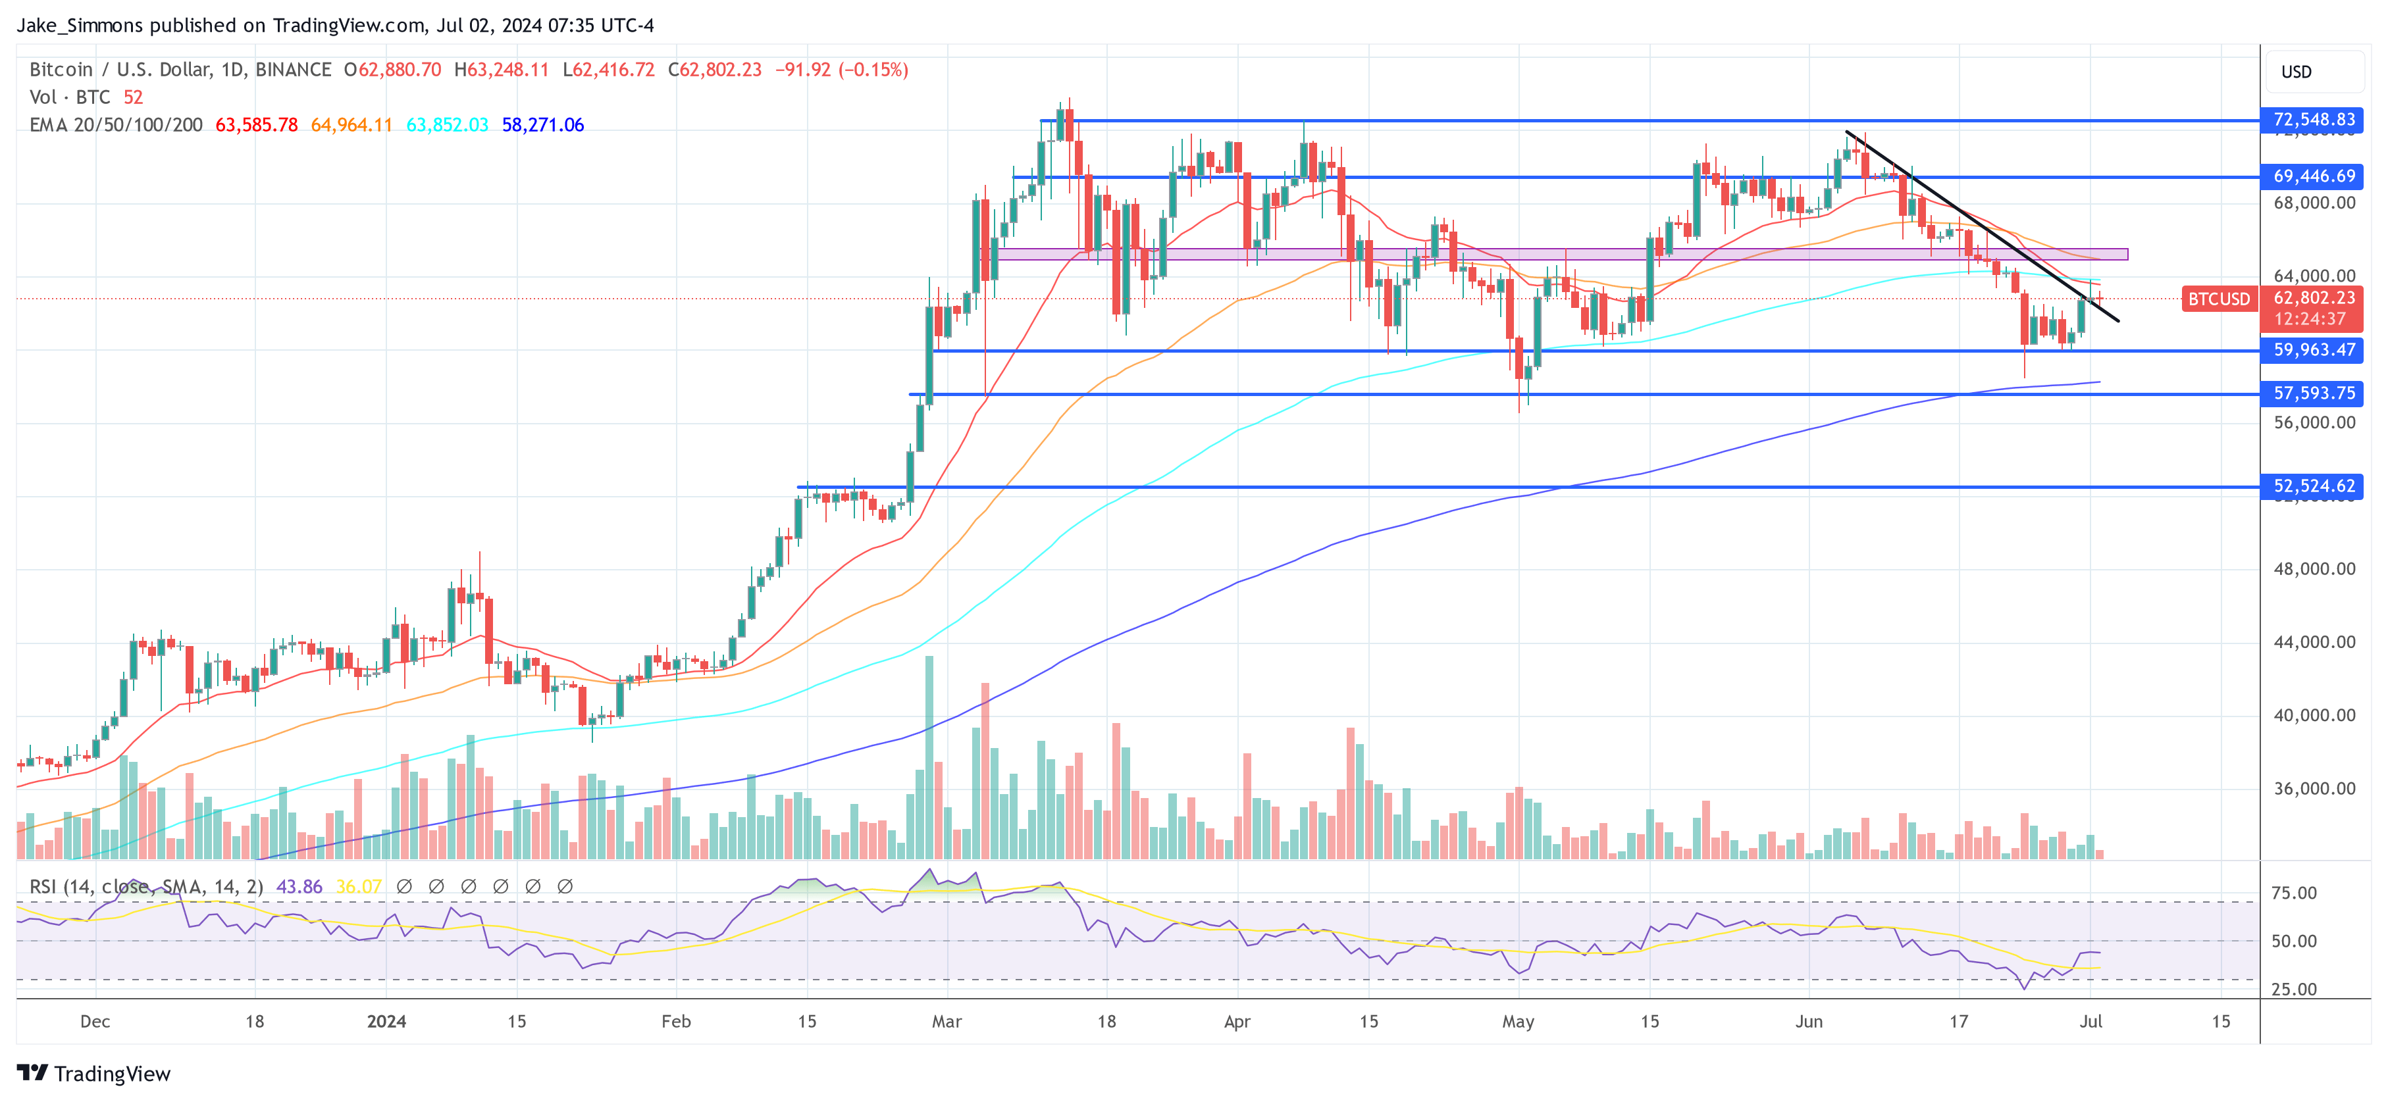Click the 40,000.00 price axis label
This screenshot has height=1102, width=2388.
2314,716
